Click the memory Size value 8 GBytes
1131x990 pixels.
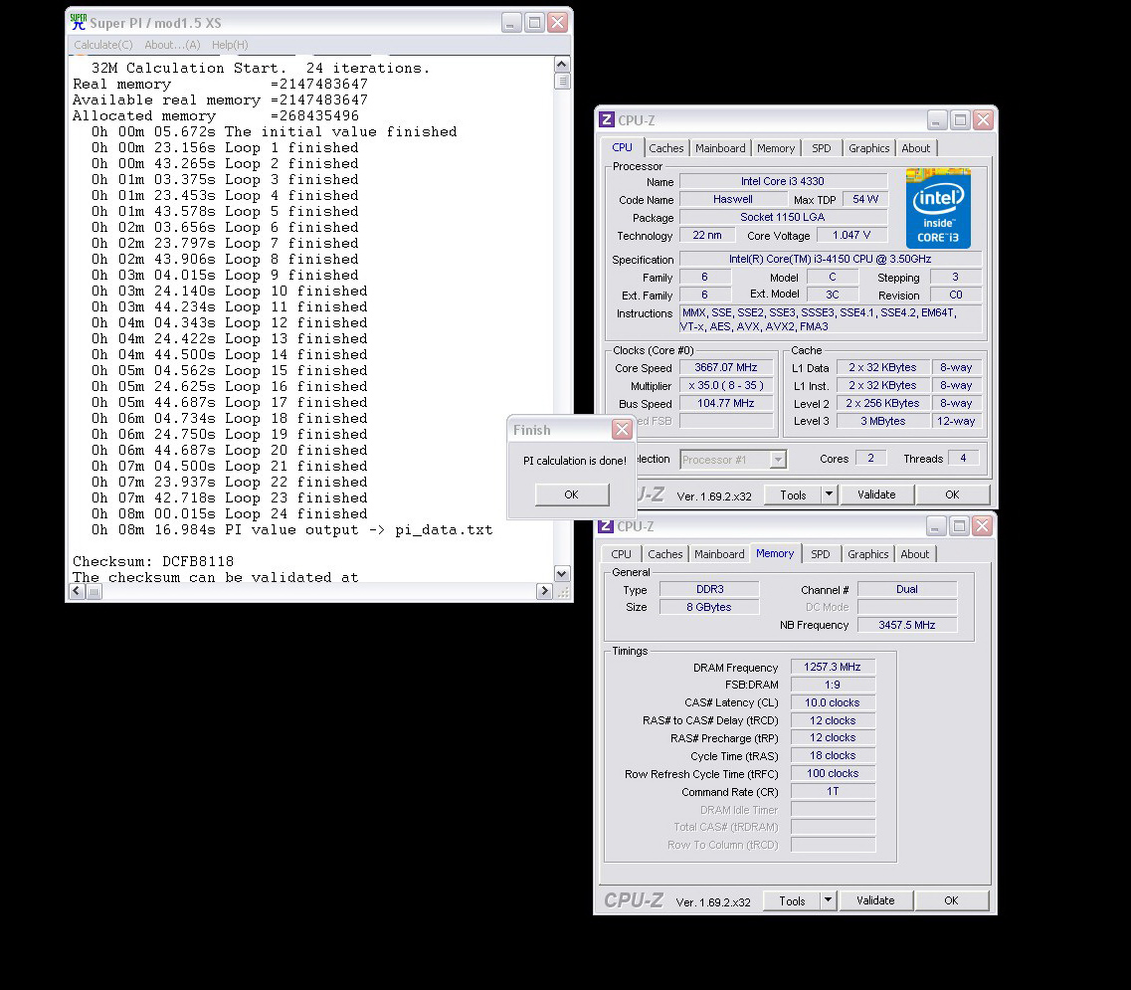[709, 607]
